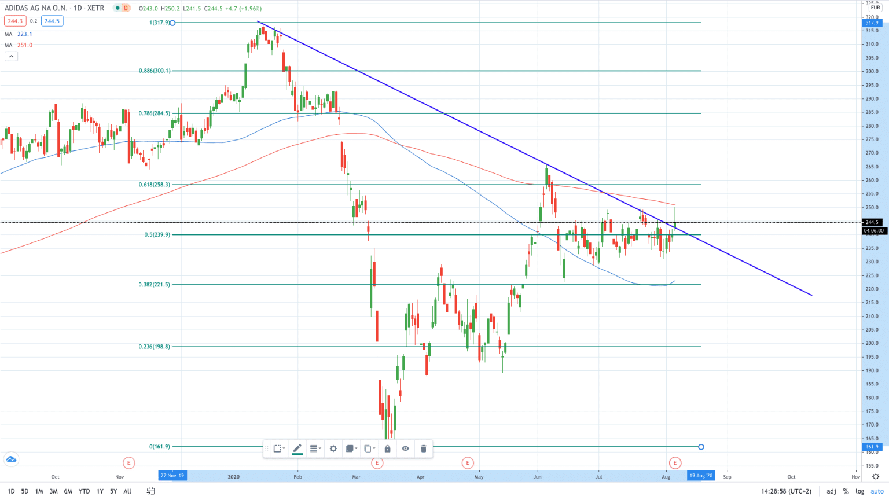Open timezone 14:28:58 (UTC+2) menu
Image resolution: width=889 pixels, height=500 pixels.
(x=786, y=491)
